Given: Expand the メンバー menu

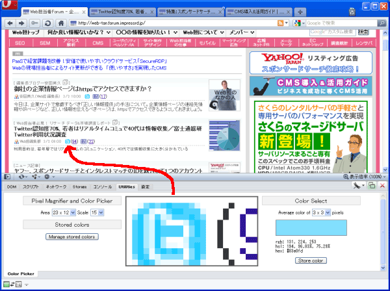Looking at the screenshot, I should [241, 32].
